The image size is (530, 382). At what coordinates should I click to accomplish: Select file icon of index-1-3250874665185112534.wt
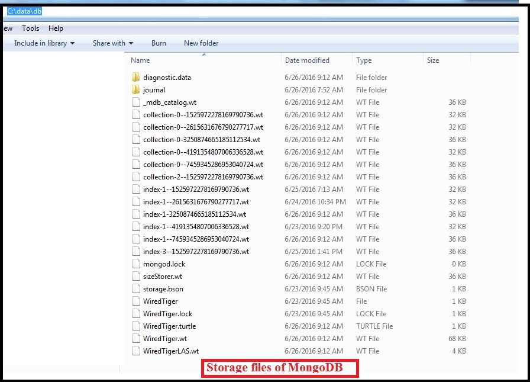pyautogui.click(x=136, y=214)
